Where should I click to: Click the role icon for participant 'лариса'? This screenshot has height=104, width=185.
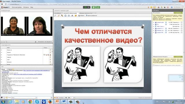(50, 57)
